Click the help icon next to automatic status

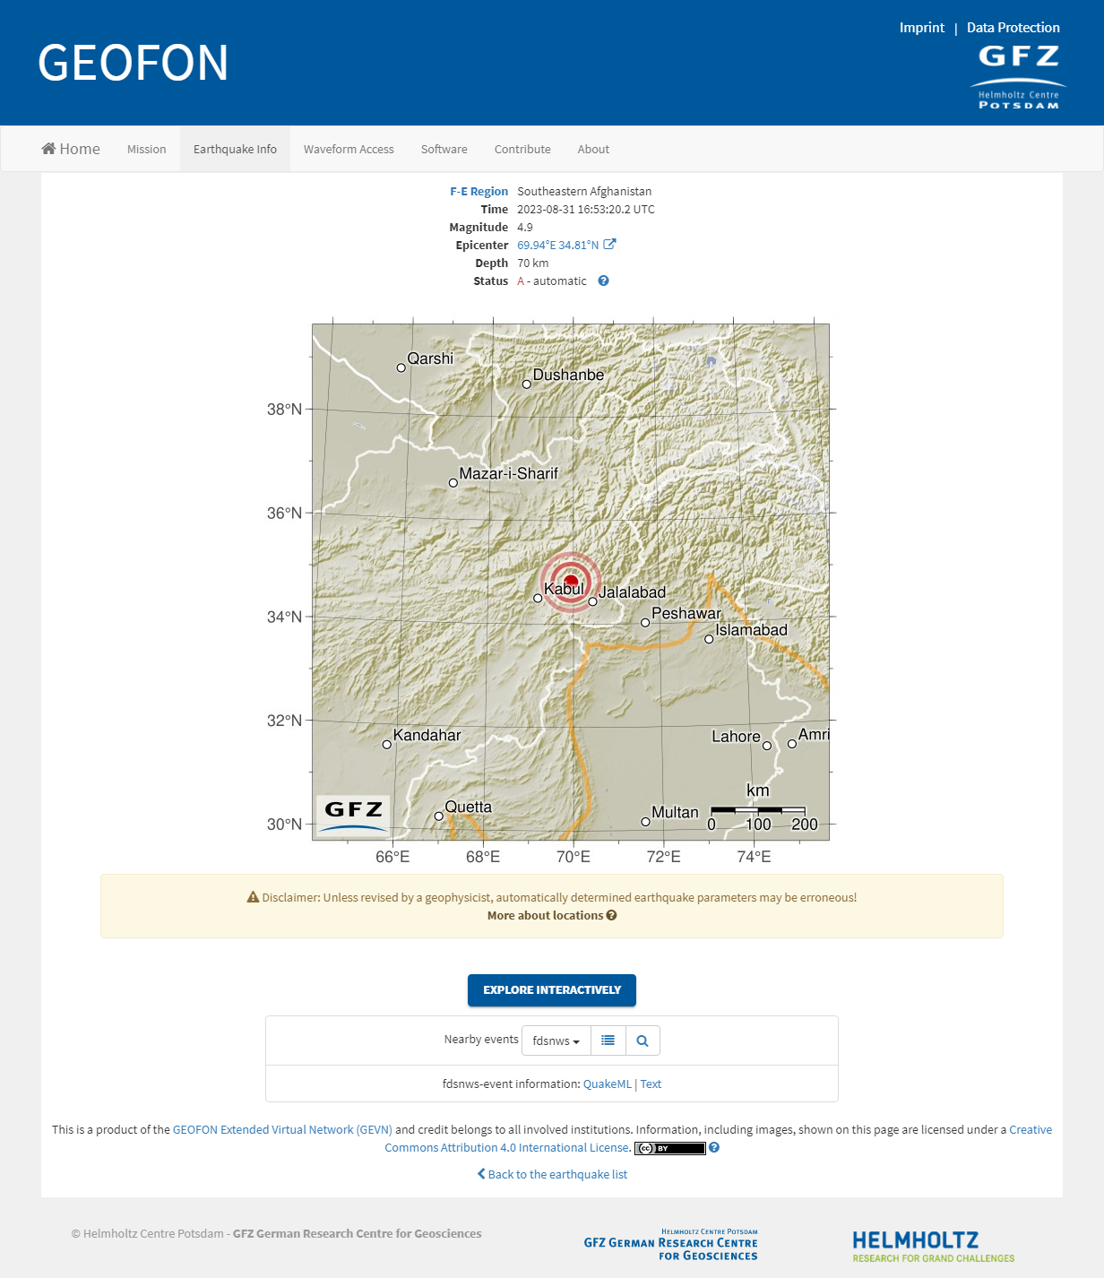(603, 281)
